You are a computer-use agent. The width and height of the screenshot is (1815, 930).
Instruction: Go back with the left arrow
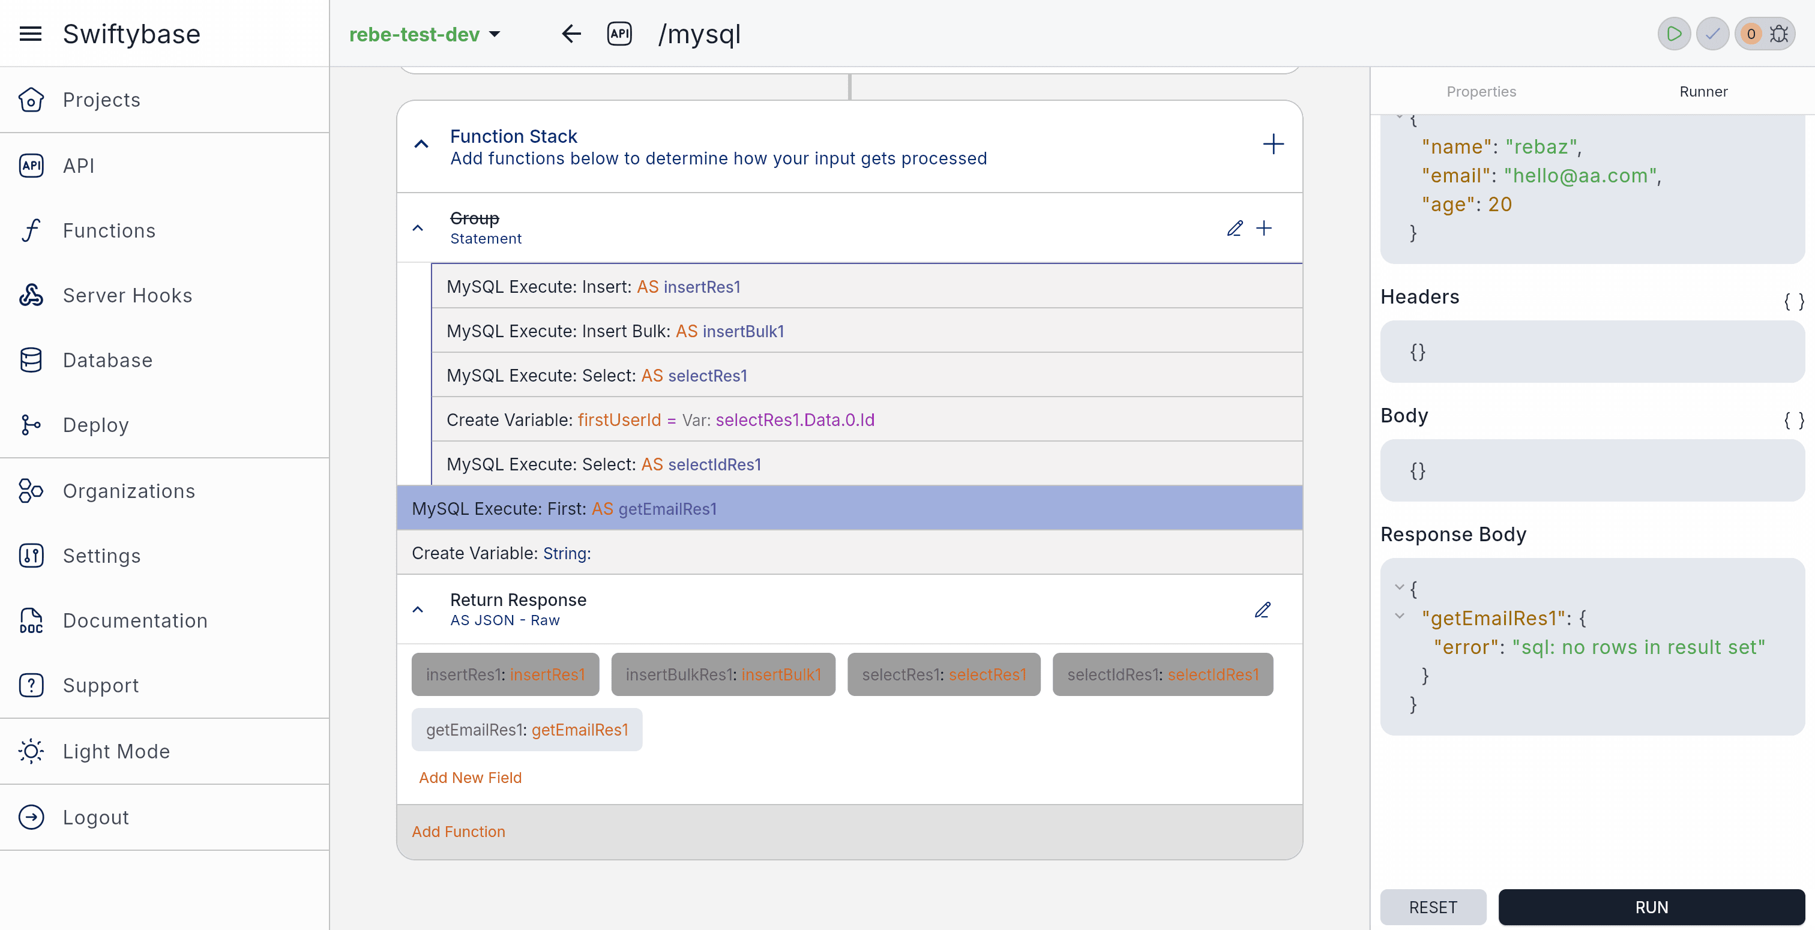coord(571,34)
